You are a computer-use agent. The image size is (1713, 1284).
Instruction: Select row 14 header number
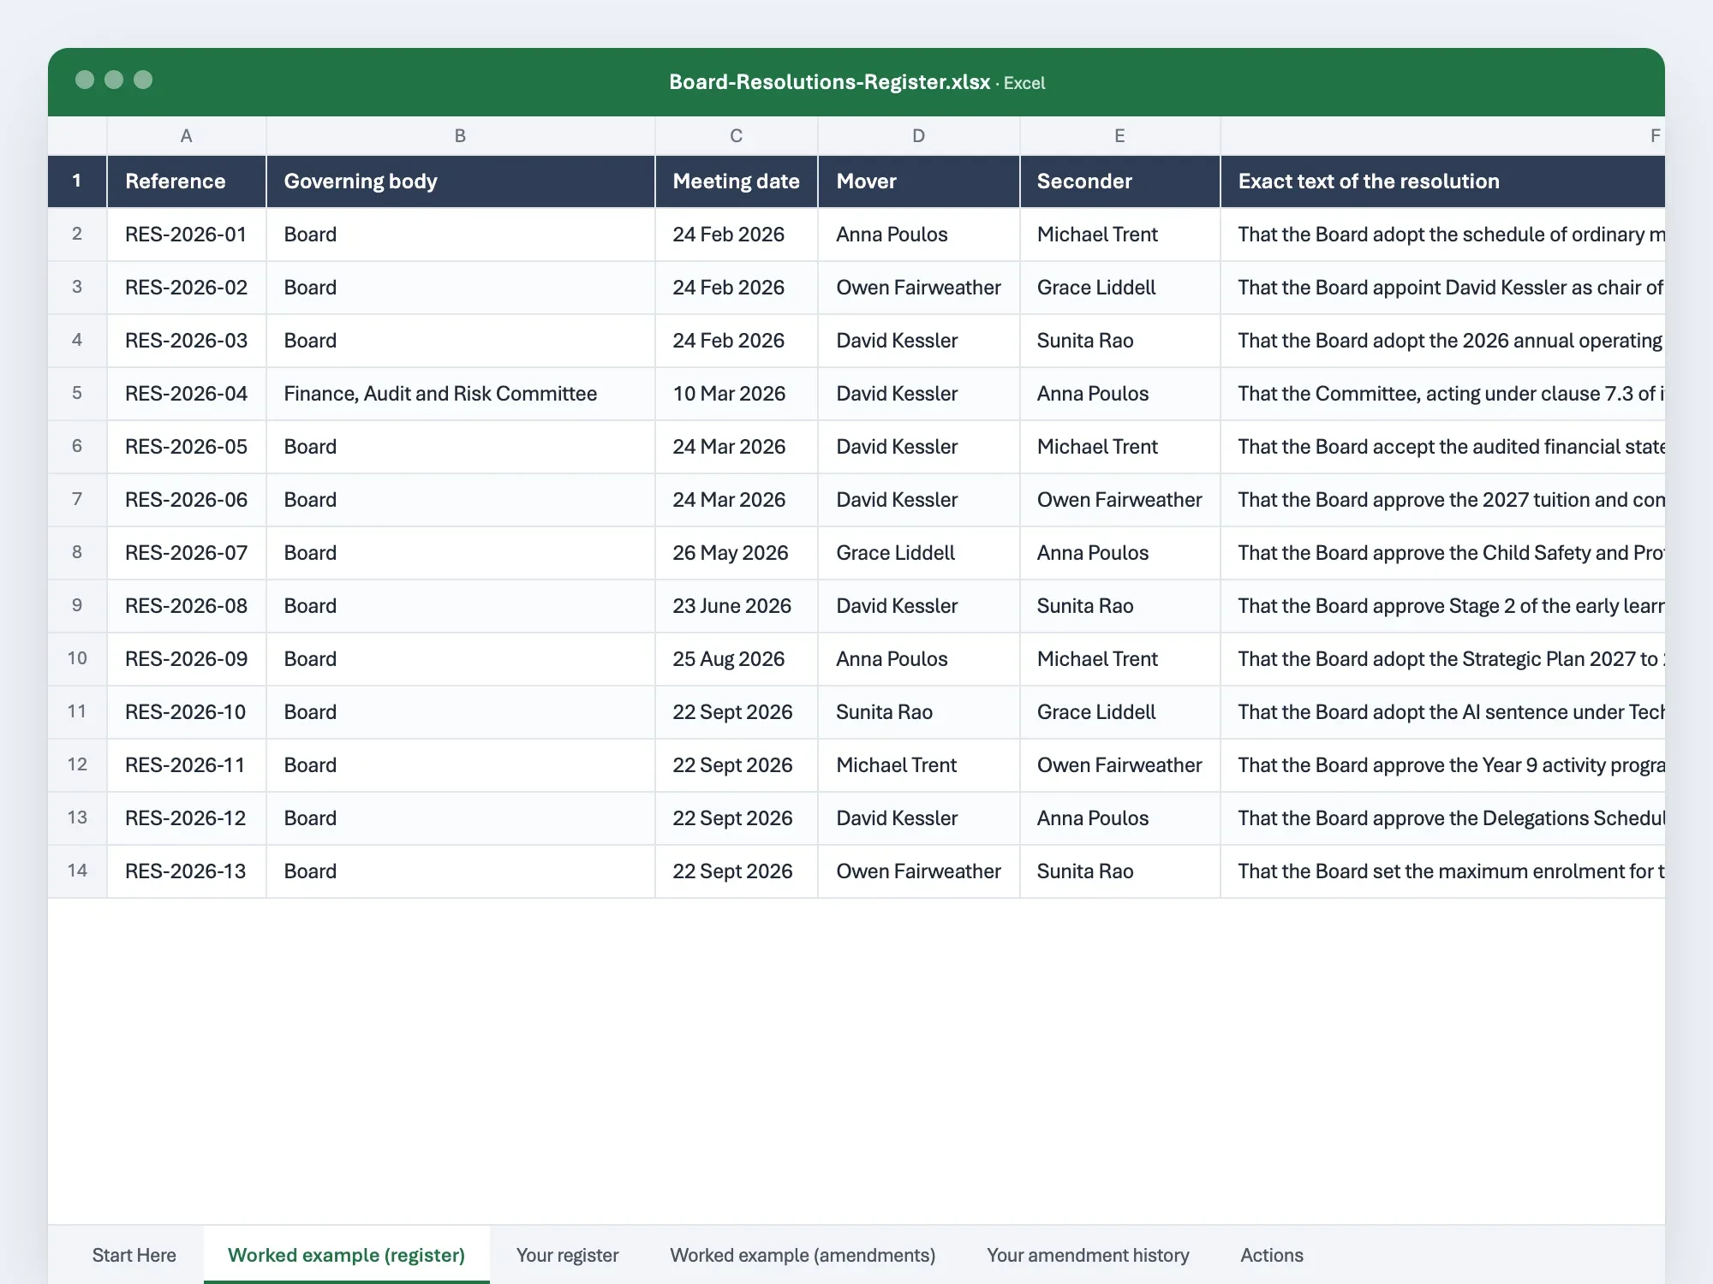(x=77, y=871)
